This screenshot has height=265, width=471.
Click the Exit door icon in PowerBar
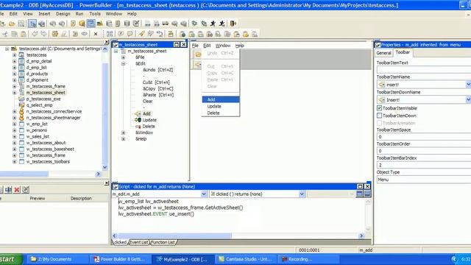[x=233, y=24]
